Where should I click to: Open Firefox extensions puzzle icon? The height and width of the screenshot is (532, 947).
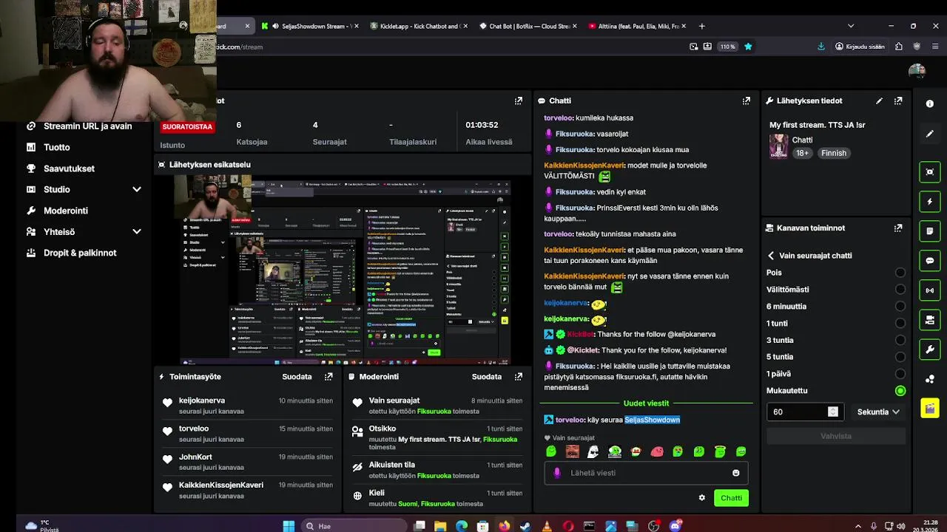point(898,47)
